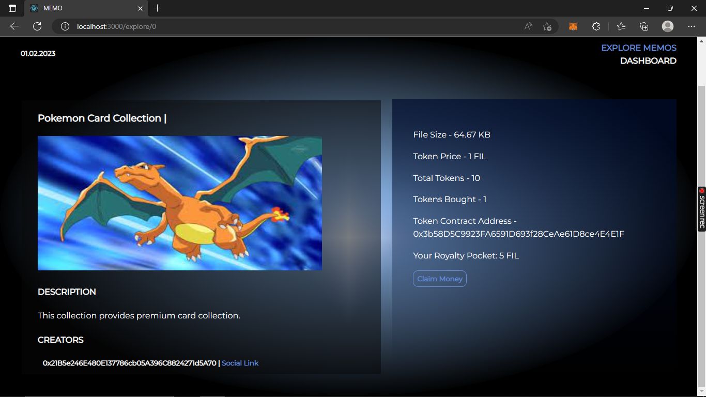
Task: Click the page vertical scrollbar
Action: coord(701,237)
